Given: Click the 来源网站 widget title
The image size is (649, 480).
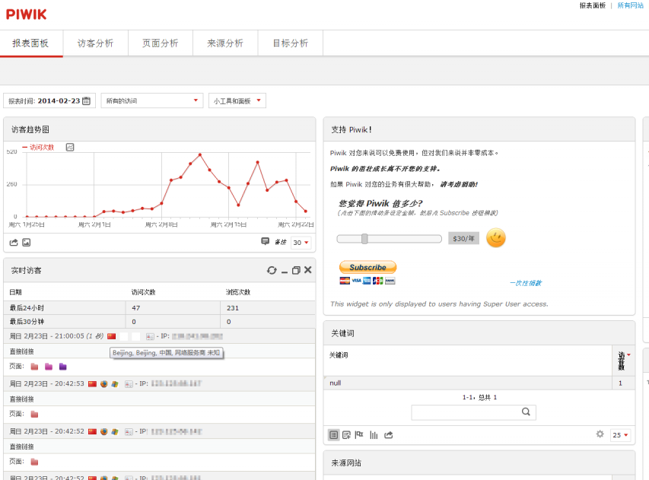Looking at the screenshot, I should (346, 463).
